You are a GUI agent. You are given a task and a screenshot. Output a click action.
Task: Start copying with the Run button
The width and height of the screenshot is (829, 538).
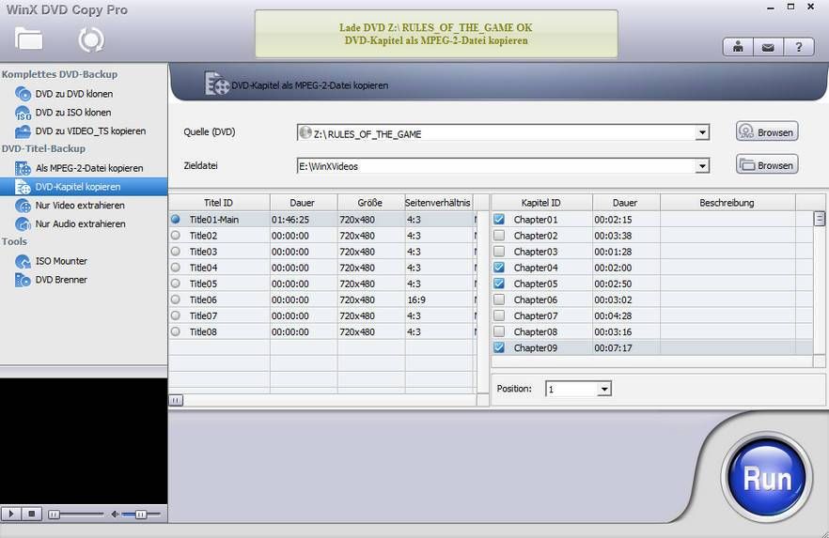click(767, 477)
